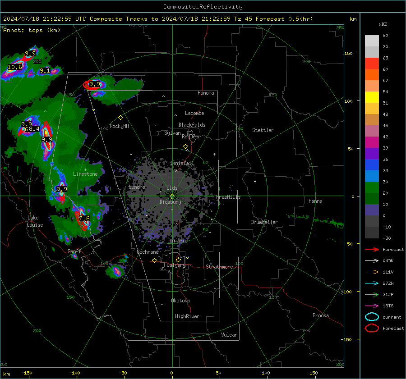Click the Hanna city label
This screenshot has width=406, height=379.
click(x=315, y=201)
